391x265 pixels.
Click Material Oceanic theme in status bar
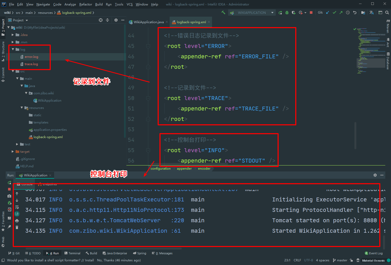[373, 260]
